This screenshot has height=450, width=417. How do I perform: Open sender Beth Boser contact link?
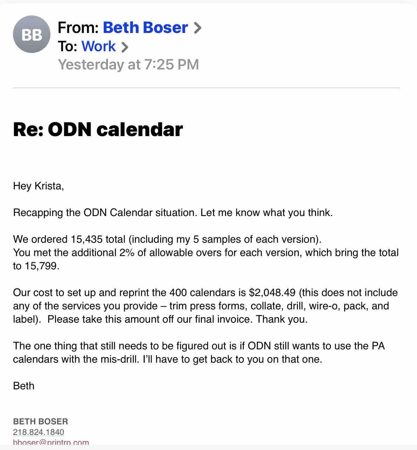[x=145, y=27]
